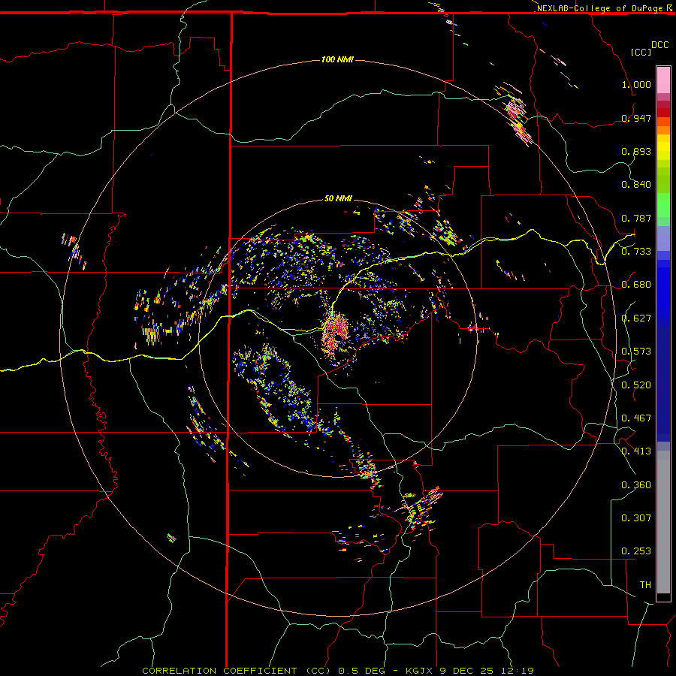Screen dimensions: 676x676
Task: Click the CORRELATION COEFFICIENT caption text
Action: pos(219,671)
